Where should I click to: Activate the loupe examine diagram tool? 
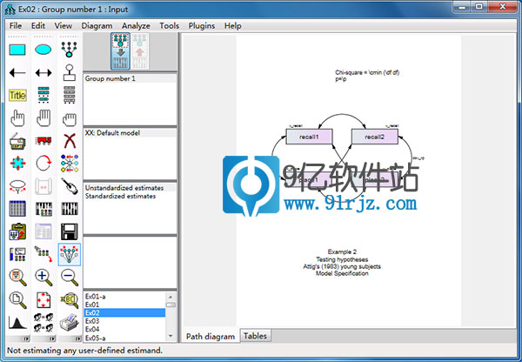70,299
